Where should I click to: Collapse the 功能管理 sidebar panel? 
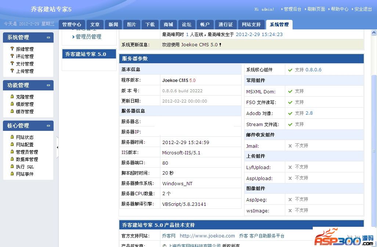coord(48,85)
